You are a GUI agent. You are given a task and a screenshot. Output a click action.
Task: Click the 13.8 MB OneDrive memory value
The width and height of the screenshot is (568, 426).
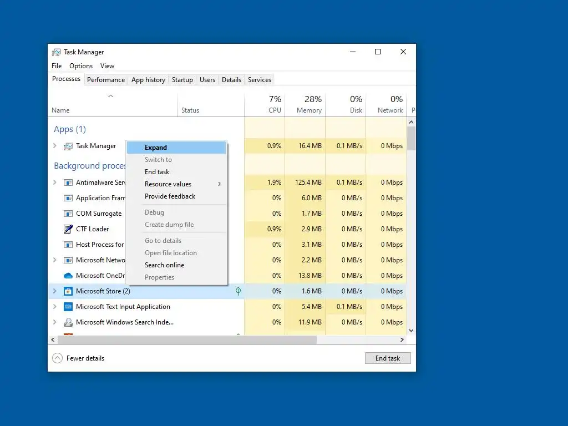click(310, 276)
